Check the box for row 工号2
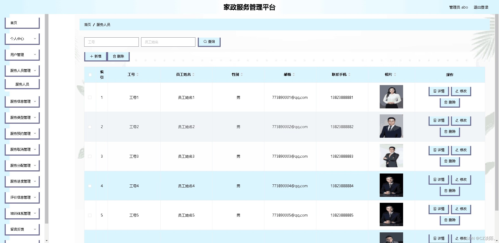The width and height of the screenshot is (499, 243). pyautogui.click(x=90, y=127)
